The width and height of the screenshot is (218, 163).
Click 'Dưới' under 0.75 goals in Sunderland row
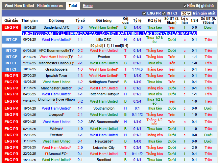pos(208,27)
